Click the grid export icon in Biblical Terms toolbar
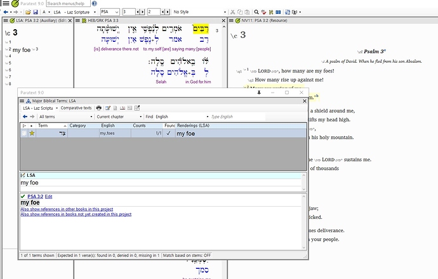Image resolution: width=438 pixels, height=279 pixels. (x=137, y=108)
